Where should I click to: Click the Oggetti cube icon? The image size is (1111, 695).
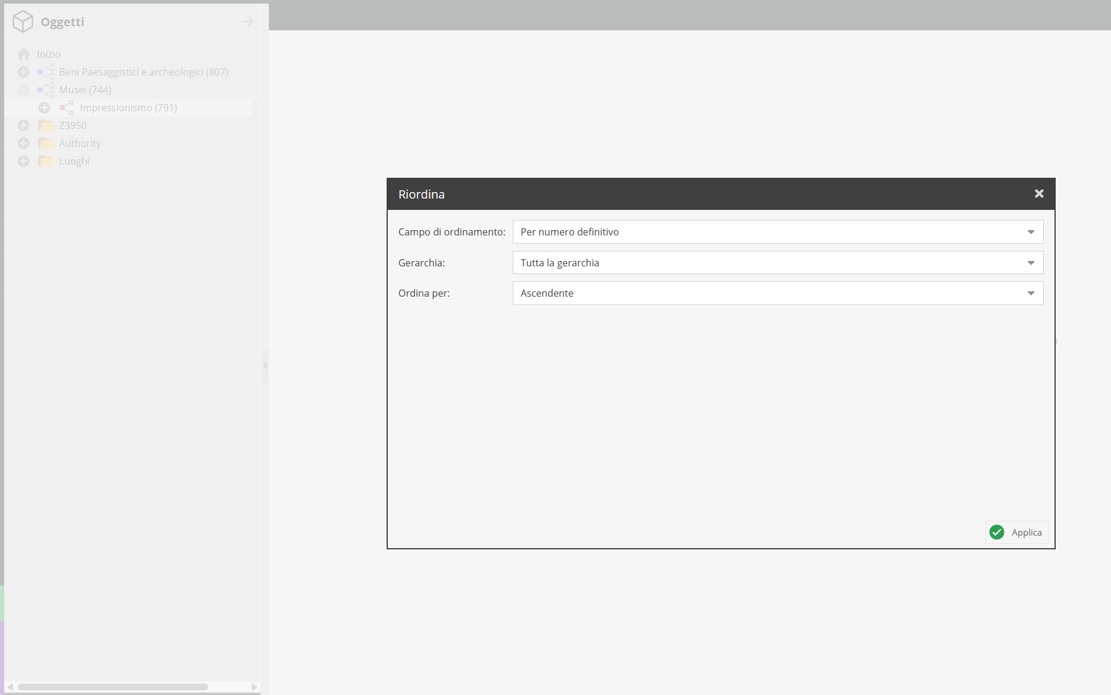23,21
